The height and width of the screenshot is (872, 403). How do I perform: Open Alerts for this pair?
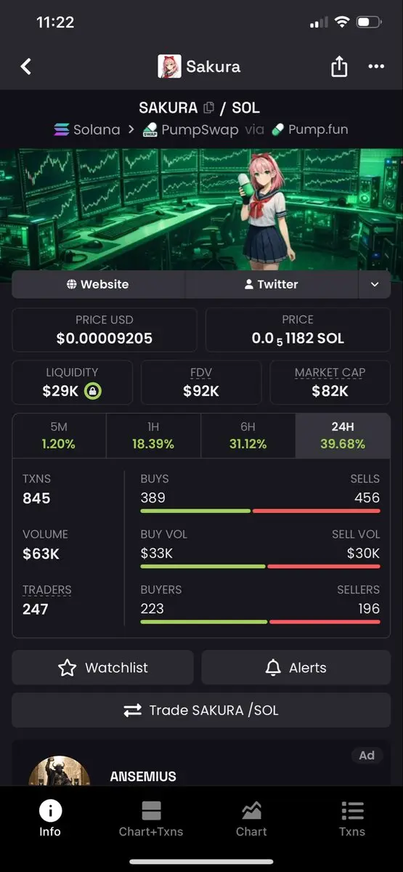296,668
